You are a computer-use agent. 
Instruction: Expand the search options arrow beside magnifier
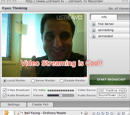22,113
